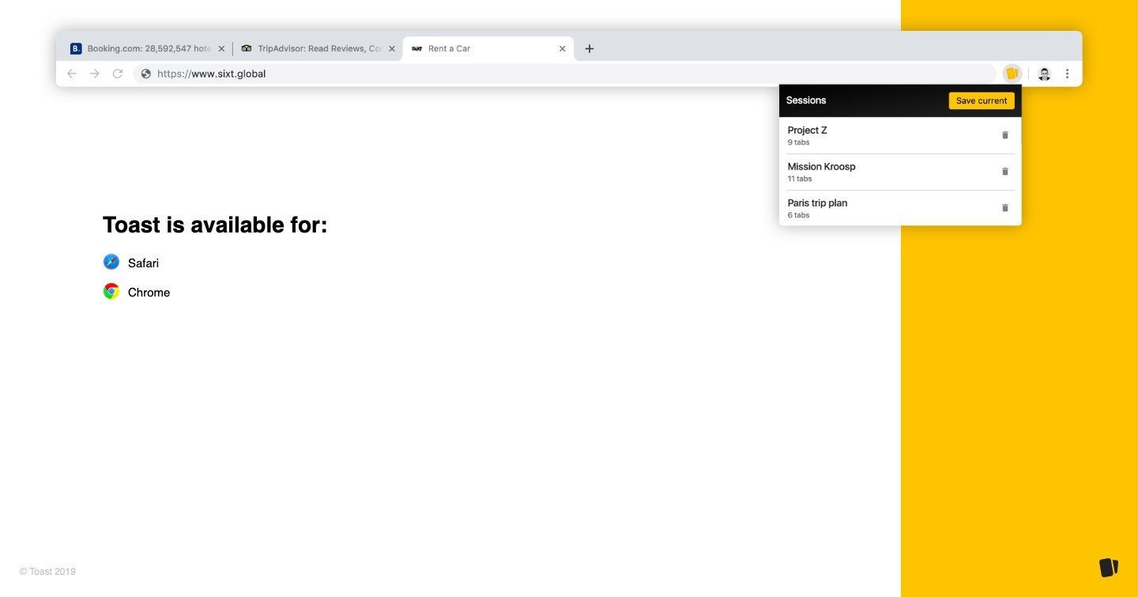
Task: Click the Chrome browser icon
Action: point(111,292)
